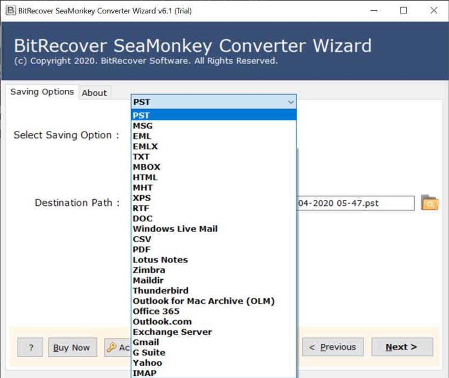Choose G Suite from the dropdown list

coord(214,352)
